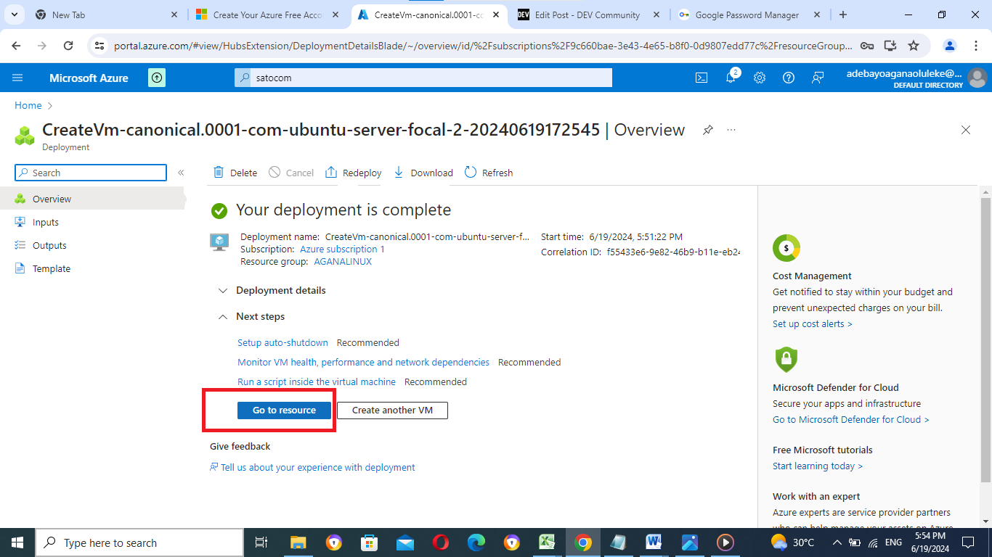The width and height of the screenshot is (992, 557).
Task: Open Azure portal settings gear
Action: pyautogui.click(x=760, y=78)
